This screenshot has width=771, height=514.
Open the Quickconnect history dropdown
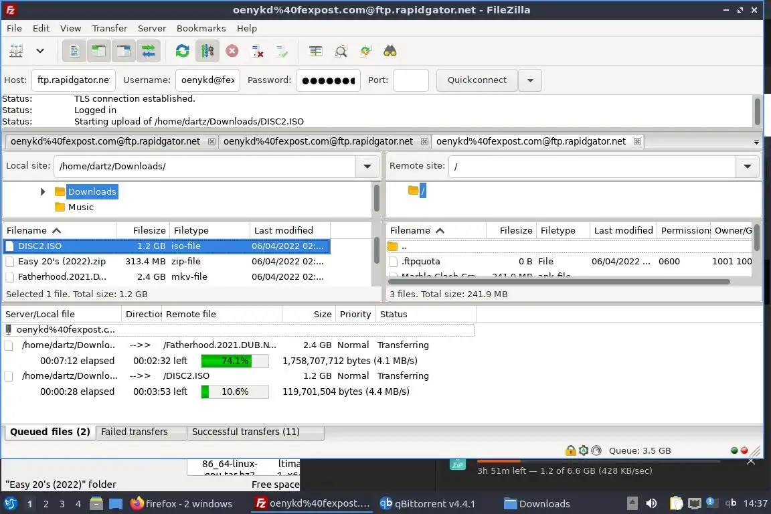530,80
